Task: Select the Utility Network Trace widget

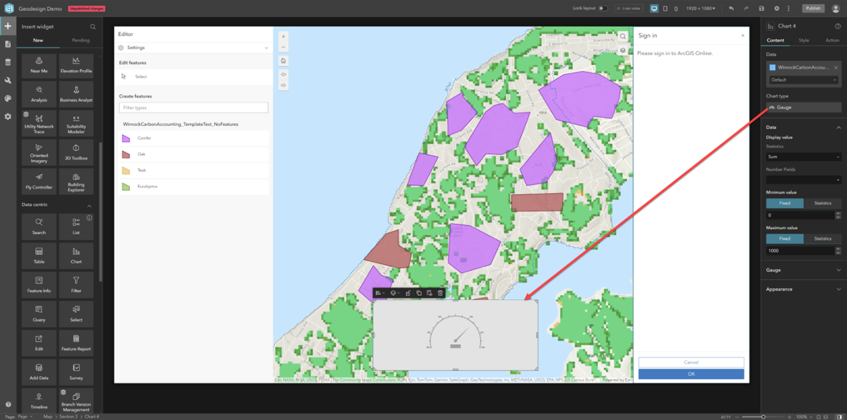Action: (x=39, y=123)
